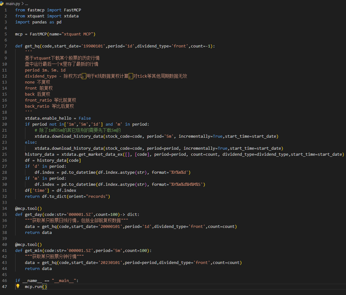Click the string "xtquant MCP" on line 5
This screenshot has height=295, width=346.
pyautogui.click(x=77, y=34)
